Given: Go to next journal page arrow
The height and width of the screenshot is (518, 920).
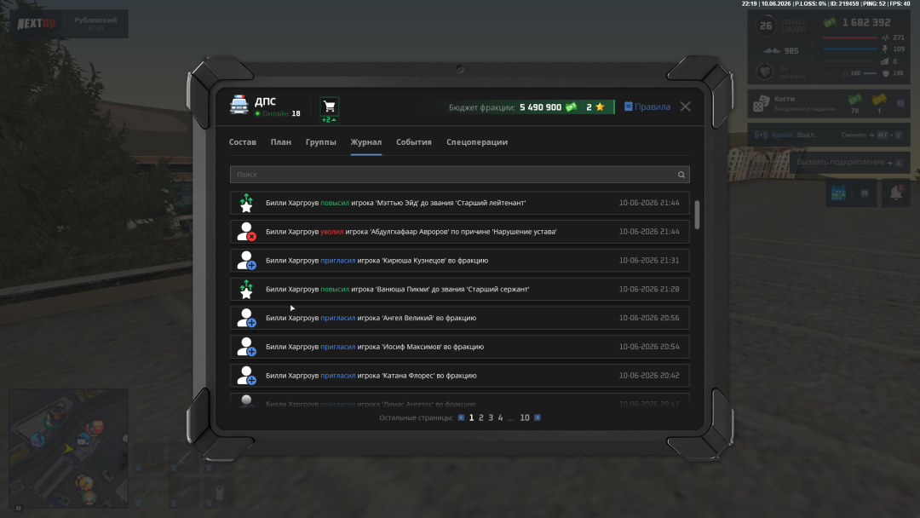Looking at the screenshot, I should pos(538,417).
